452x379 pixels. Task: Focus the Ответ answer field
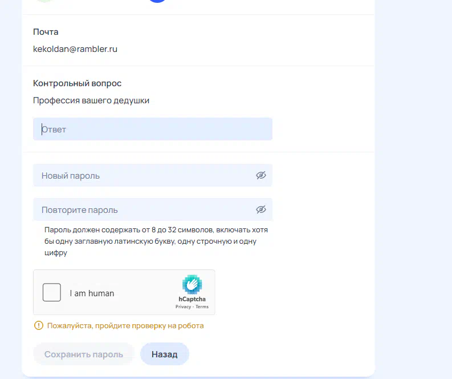[x=152, y=130]
